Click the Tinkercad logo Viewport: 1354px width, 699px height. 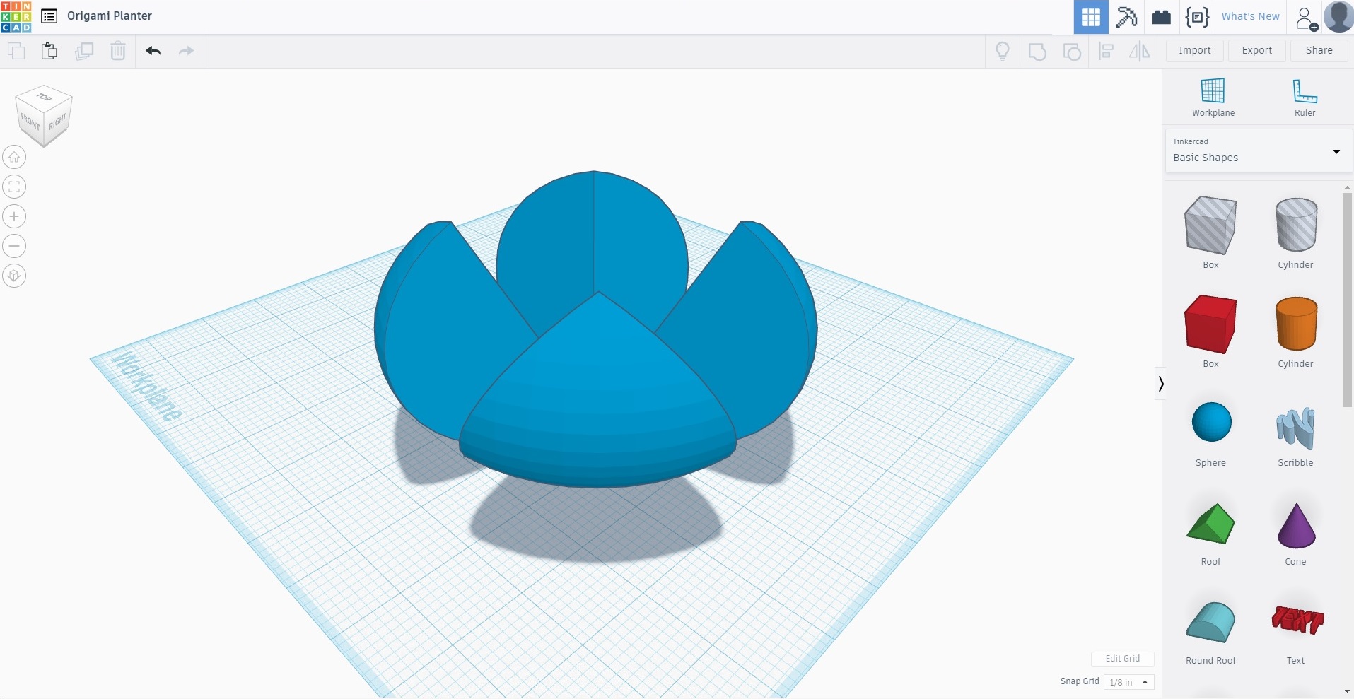tap(16, 16)
